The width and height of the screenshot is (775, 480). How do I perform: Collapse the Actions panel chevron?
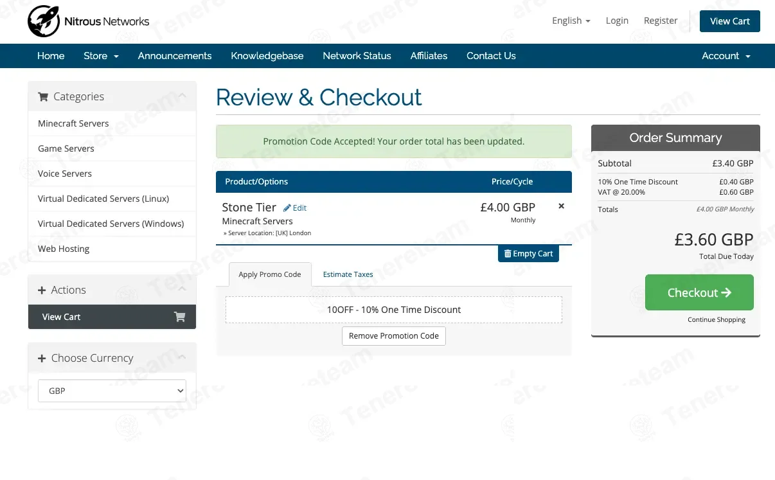tap(183, 290)
